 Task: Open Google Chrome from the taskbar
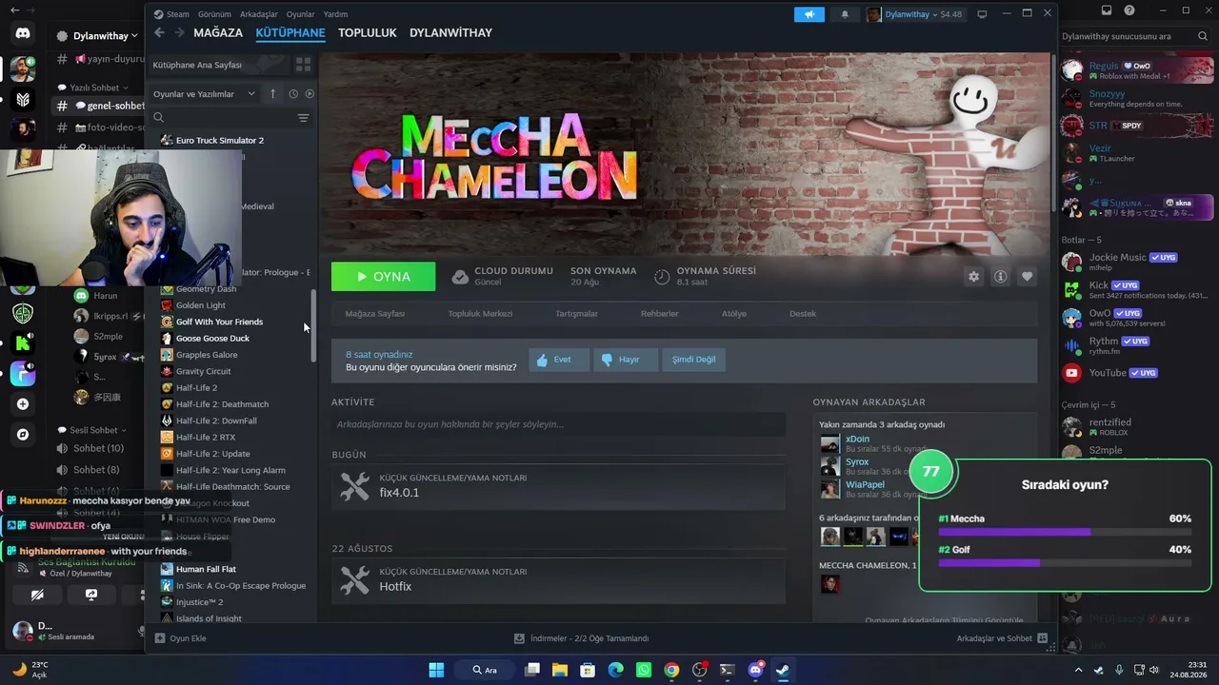[x=671, y=670]
